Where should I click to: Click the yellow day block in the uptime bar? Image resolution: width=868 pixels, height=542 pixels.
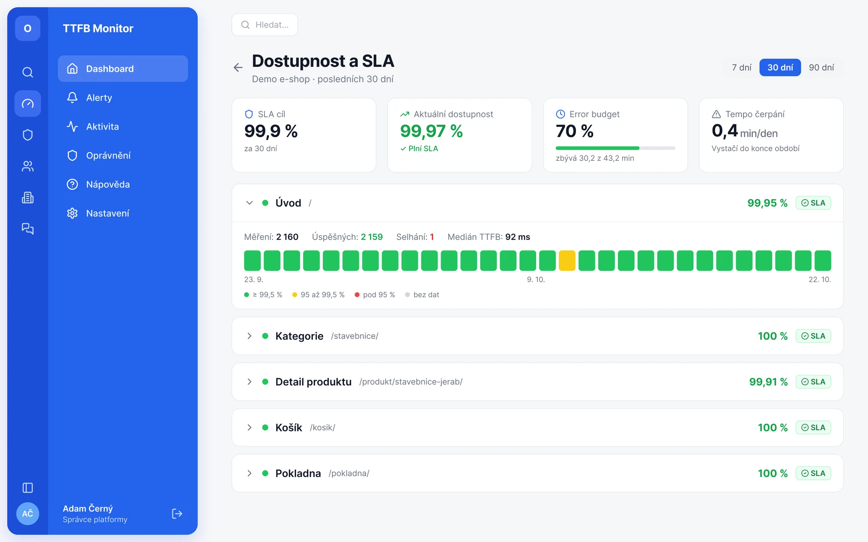pyautogui.click(x=567, y=261)
